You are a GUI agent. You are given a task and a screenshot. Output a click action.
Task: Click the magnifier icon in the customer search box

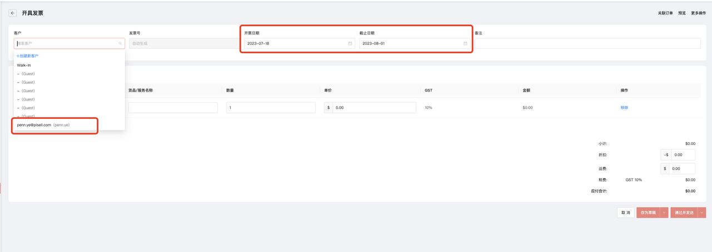[x=120, y=43]
